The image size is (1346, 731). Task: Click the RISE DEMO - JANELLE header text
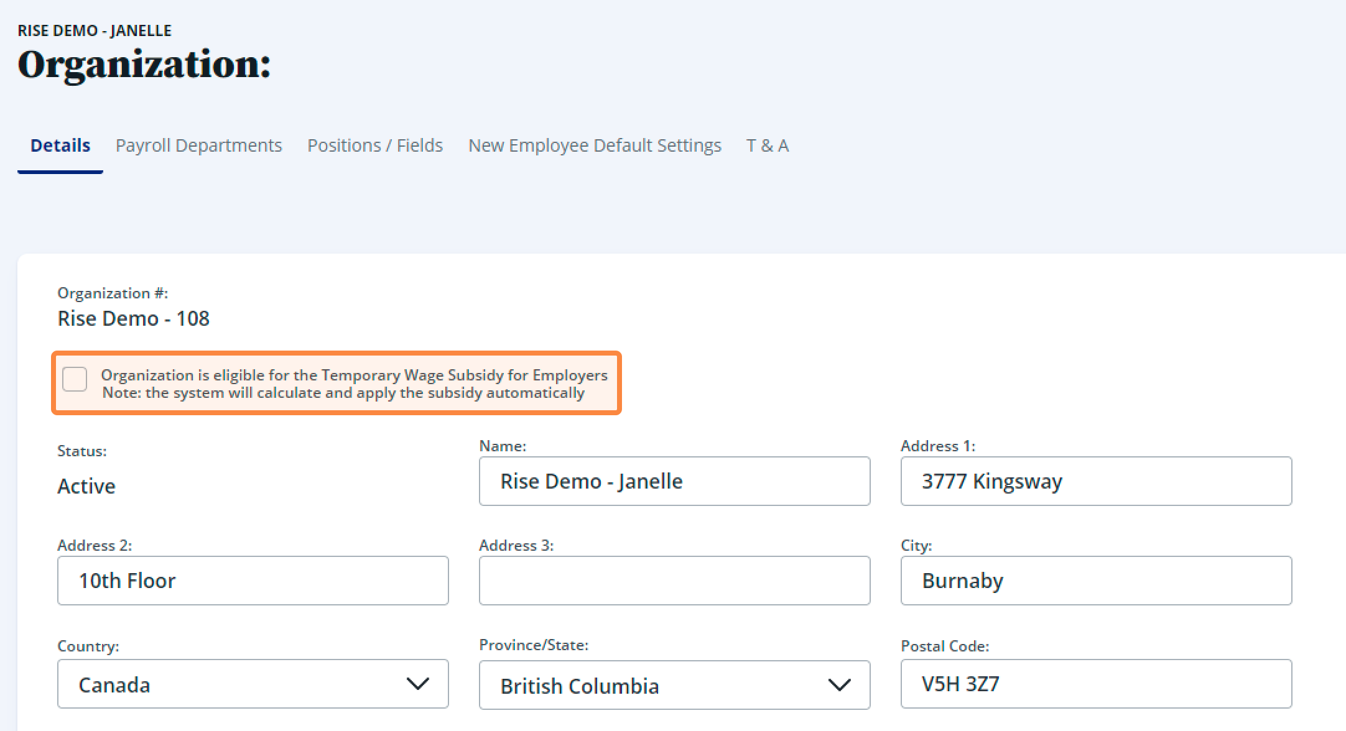pos(95,30)
